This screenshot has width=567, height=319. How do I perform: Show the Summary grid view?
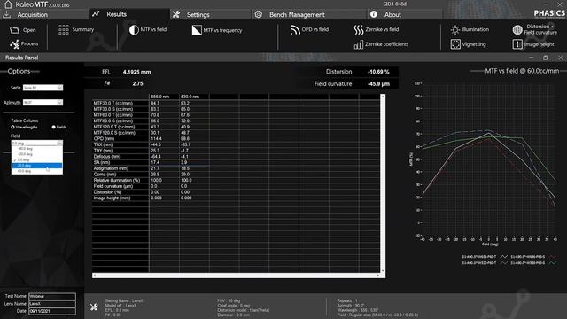[76, 29]
